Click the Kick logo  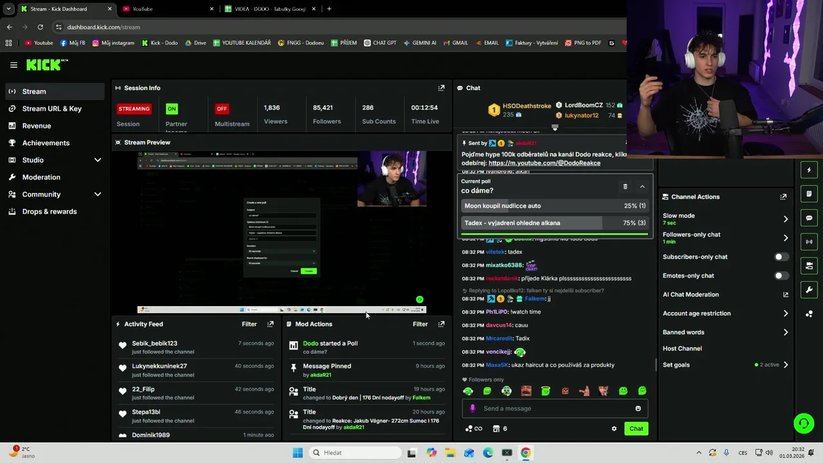(46, 64)
